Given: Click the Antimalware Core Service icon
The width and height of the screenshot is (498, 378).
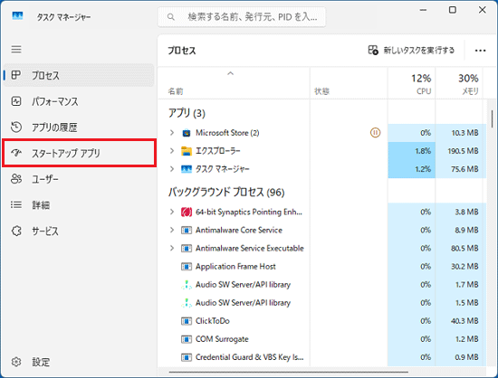Looking at the screenshot, I should 187,230.
